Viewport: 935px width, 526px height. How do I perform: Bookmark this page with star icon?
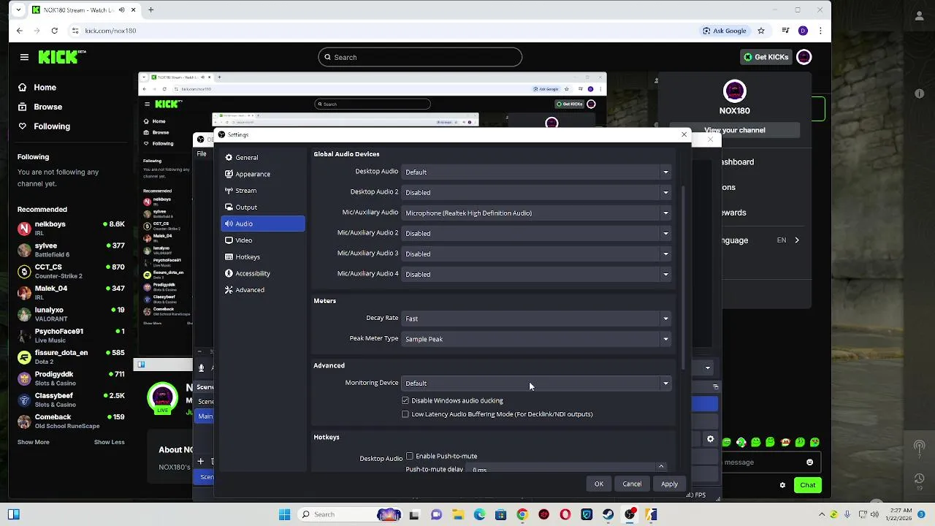[x=761, y=31]
